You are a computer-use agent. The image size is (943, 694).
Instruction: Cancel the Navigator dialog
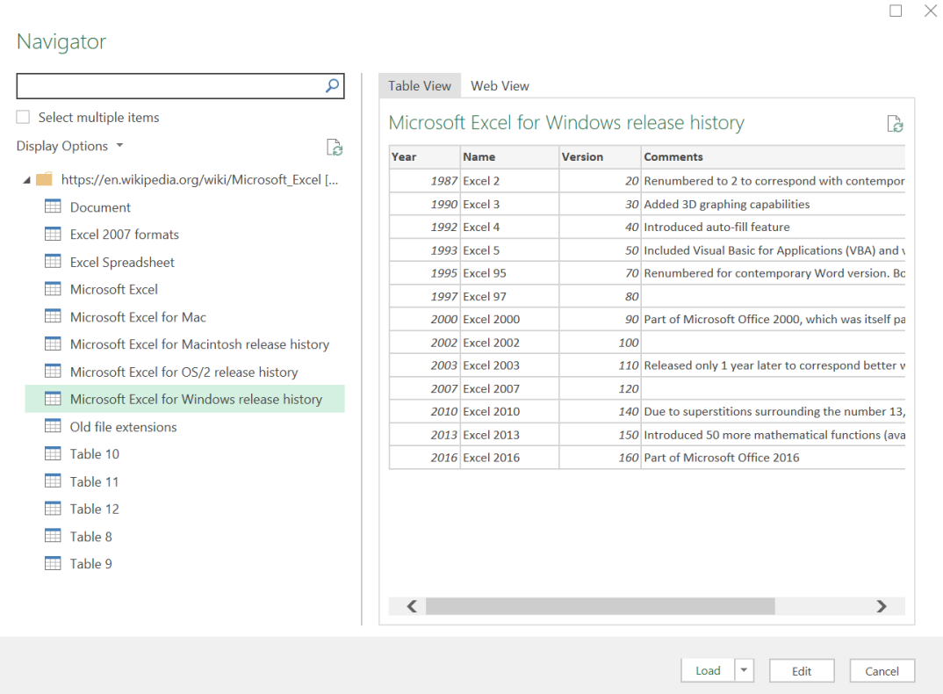882,670
